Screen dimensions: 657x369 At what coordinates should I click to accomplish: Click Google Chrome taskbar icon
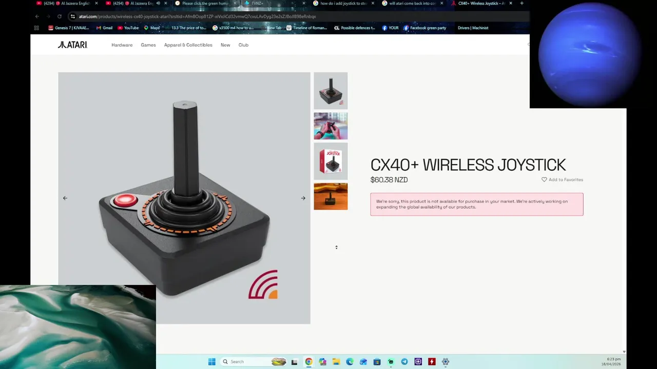click(x=308, y=362)
